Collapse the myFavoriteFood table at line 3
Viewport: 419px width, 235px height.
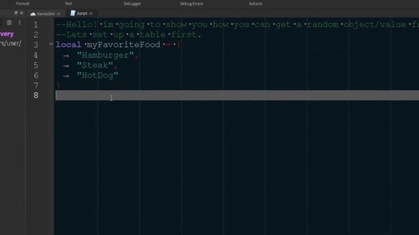pyautogui.click(x=51, y=44)
